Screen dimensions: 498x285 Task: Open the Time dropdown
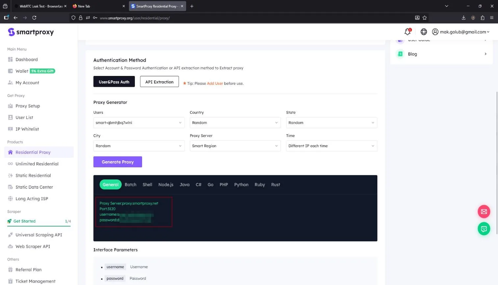tap(332, 146)
